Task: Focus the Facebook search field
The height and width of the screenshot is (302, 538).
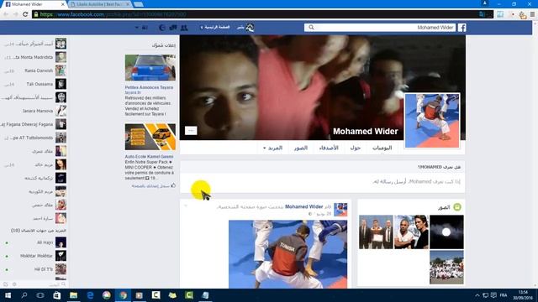Action: pos(380,28)
